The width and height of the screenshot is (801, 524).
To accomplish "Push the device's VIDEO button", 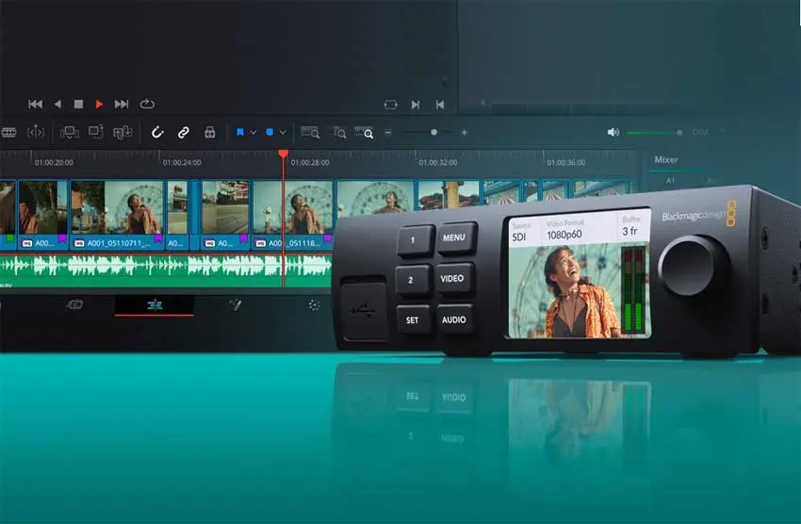I will tap(453, 278).
